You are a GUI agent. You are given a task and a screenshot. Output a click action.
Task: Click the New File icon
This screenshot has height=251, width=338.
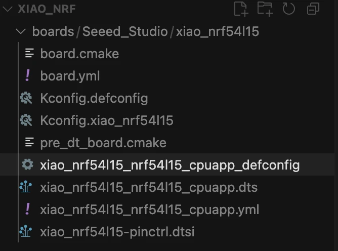point(241,9)
